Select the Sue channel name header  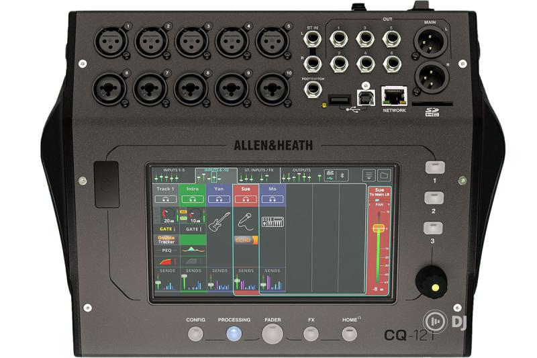246,189
